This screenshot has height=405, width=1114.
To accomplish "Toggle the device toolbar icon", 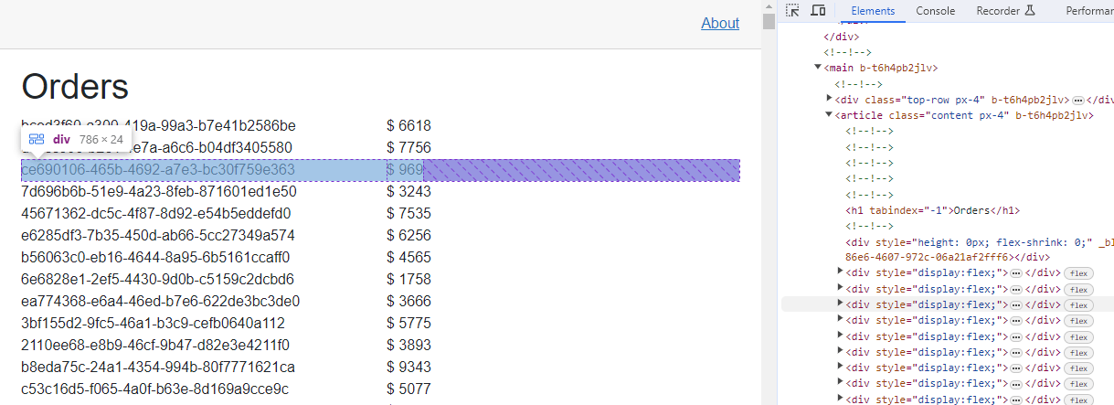I will [x=819, y=11].
